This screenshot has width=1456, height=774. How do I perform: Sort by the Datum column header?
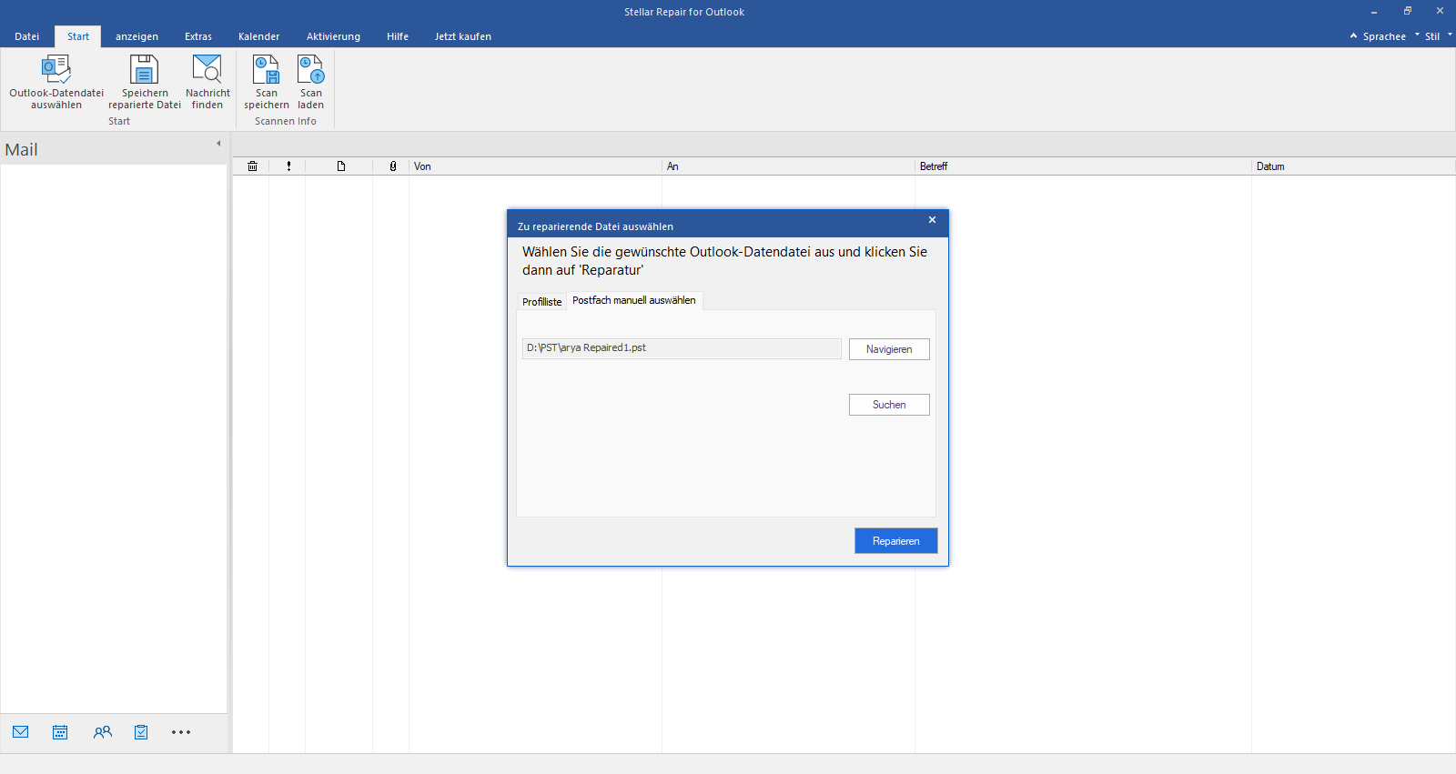[x=1353, y=166]
